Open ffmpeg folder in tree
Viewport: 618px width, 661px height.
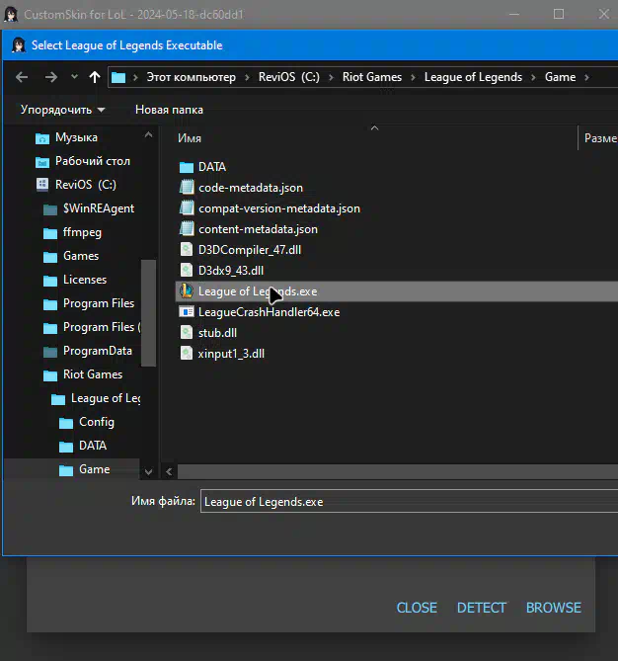pyautogui.click(x=82, y=232)
